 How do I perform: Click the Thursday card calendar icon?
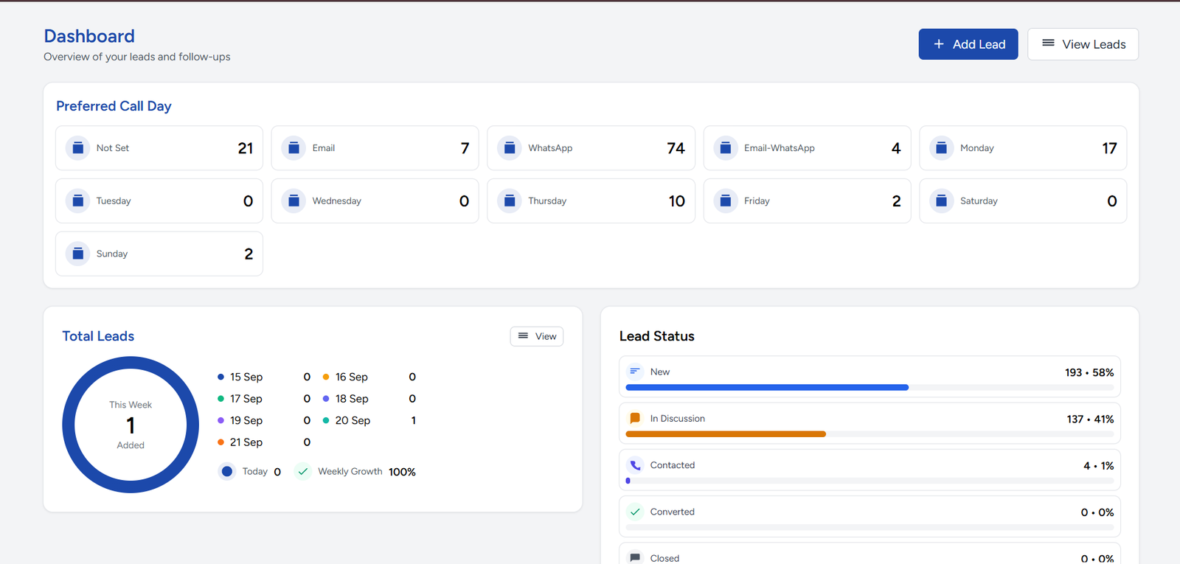pos(510,201)
